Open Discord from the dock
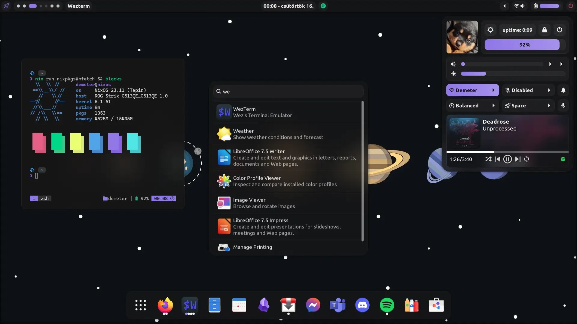This screenshot has height=324, width=577. 362,305
